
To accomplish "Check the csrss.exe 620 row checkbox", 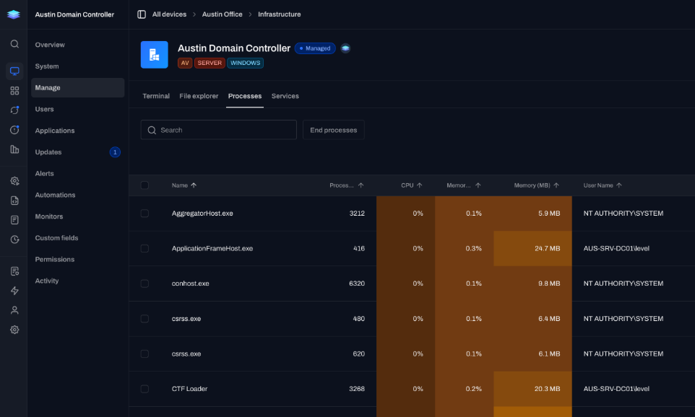I will pos(144,354).
